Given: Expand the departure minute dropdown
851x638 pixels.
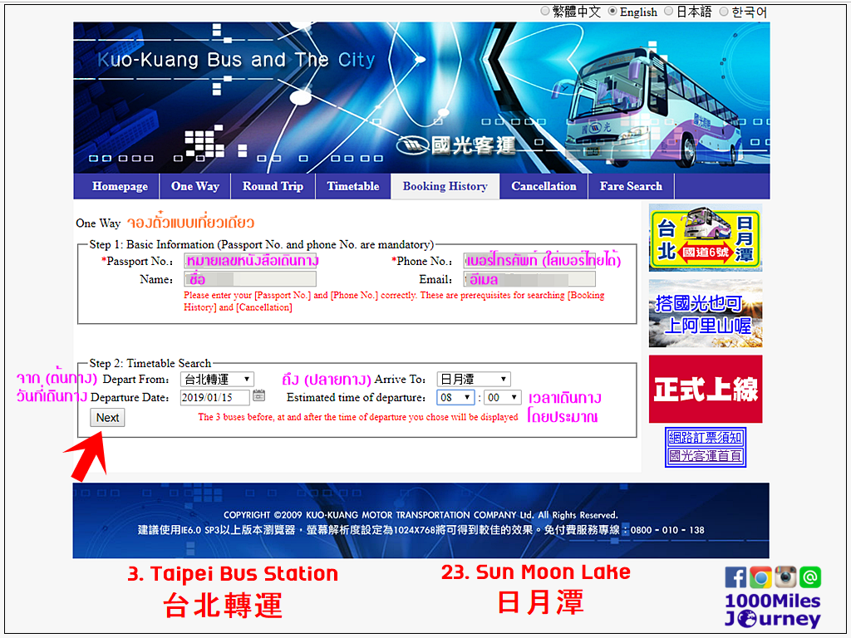Looking at the screenshot, I should [x=503, y=398].
